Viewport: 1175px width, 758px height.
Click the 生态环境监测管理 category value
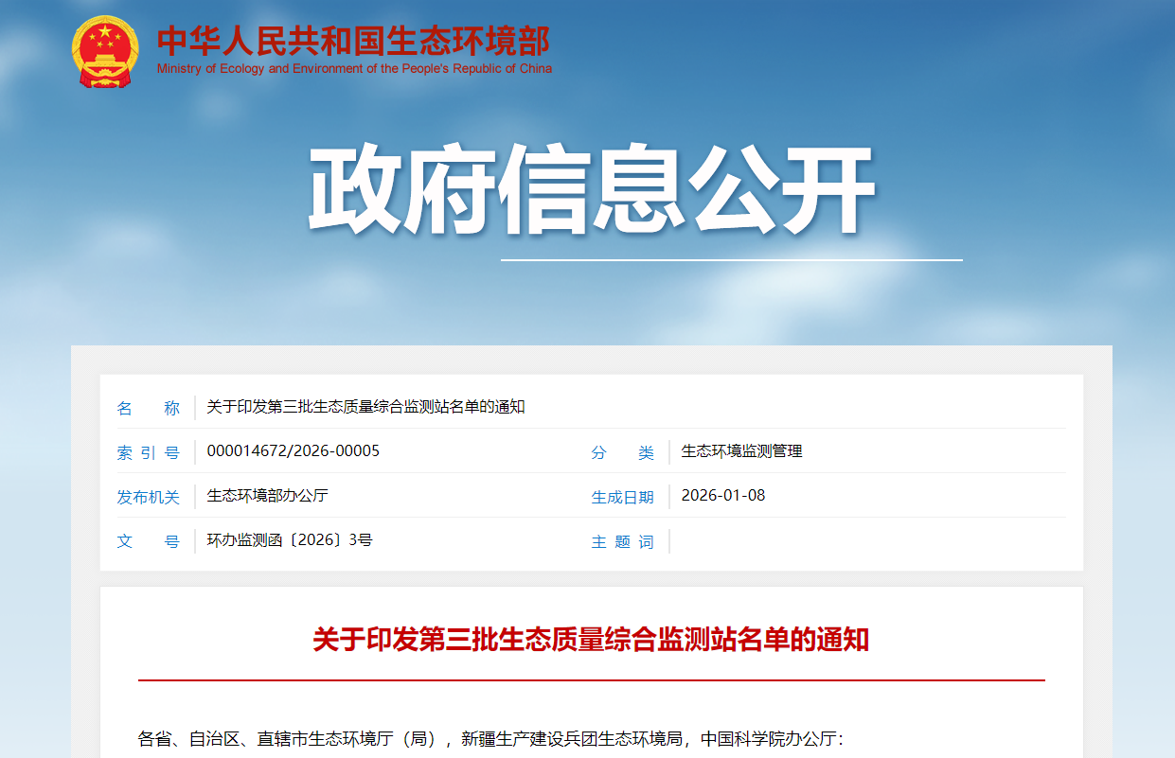pos(741,451)
